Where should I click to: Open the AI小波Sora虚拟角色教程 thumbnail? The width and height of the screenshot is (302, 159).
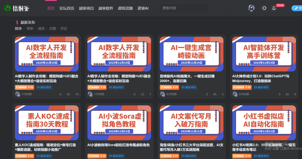pyautogui.click(x=119, y=123)
